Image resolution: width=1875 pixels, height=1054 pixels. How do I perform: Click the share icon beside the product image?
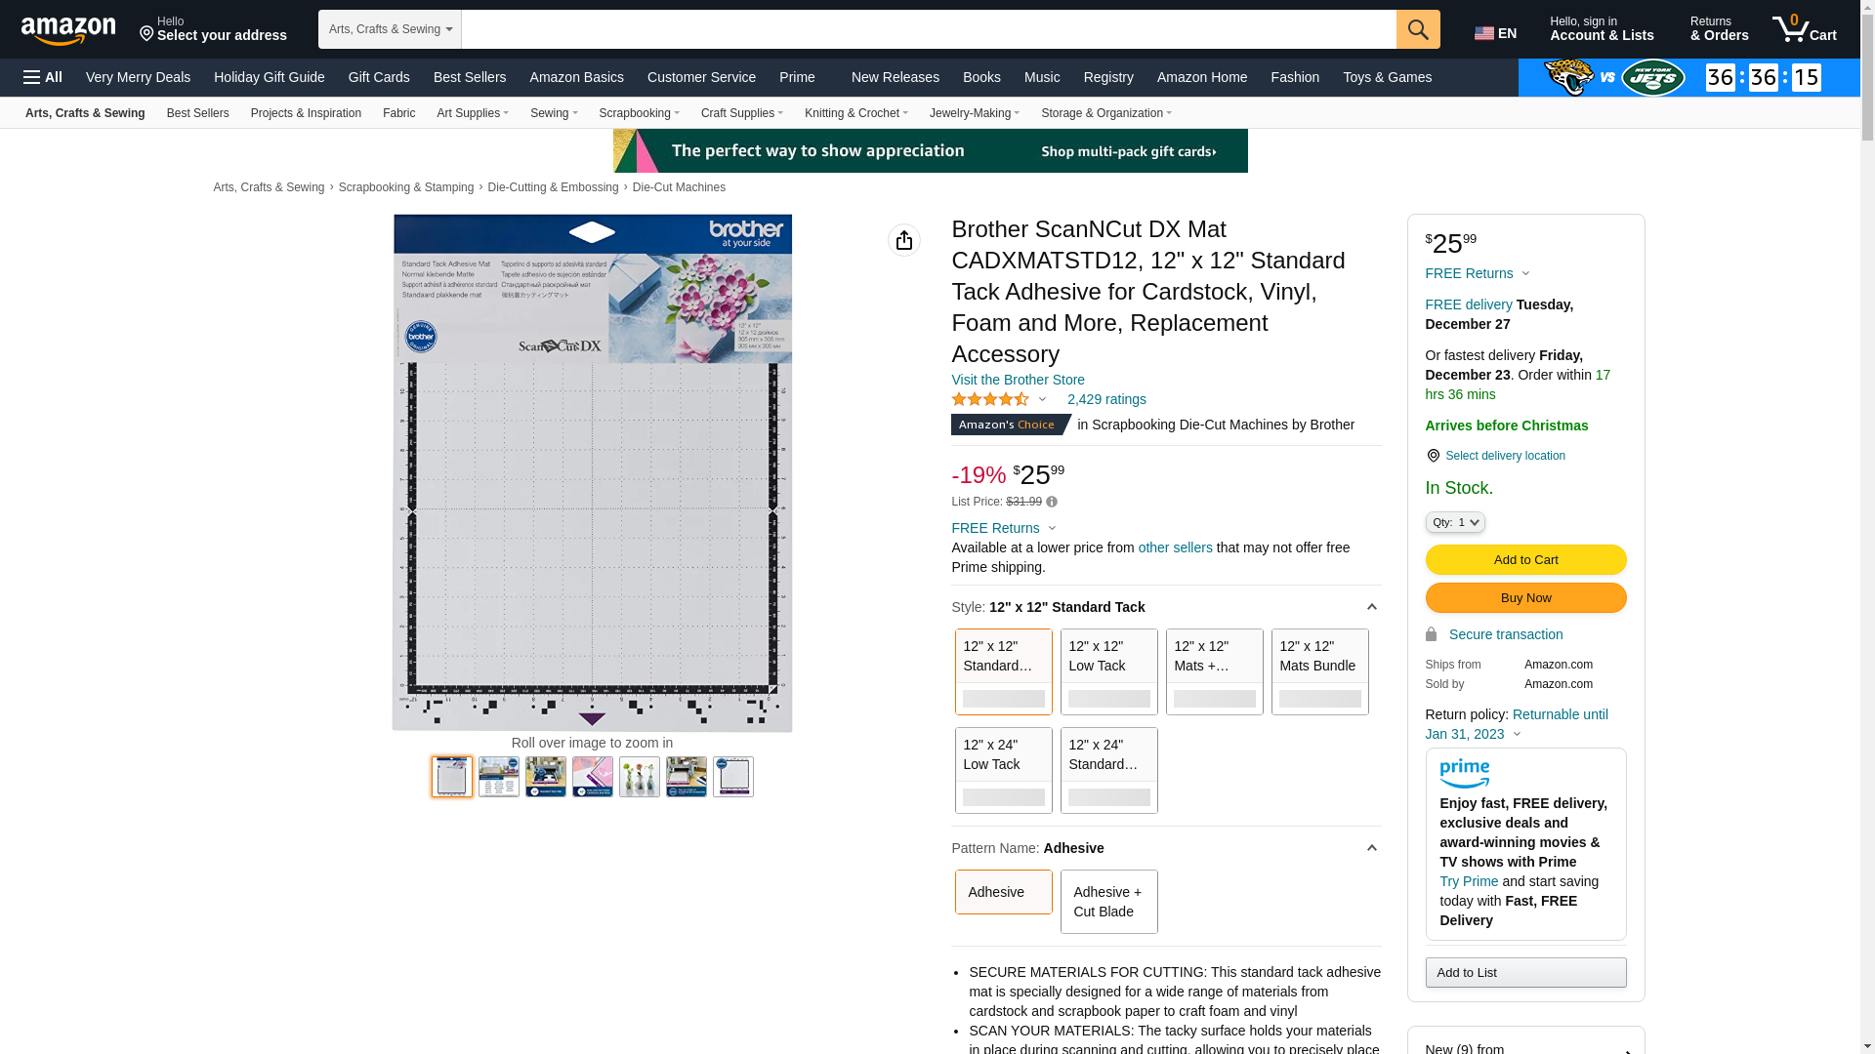coord(904,240)
